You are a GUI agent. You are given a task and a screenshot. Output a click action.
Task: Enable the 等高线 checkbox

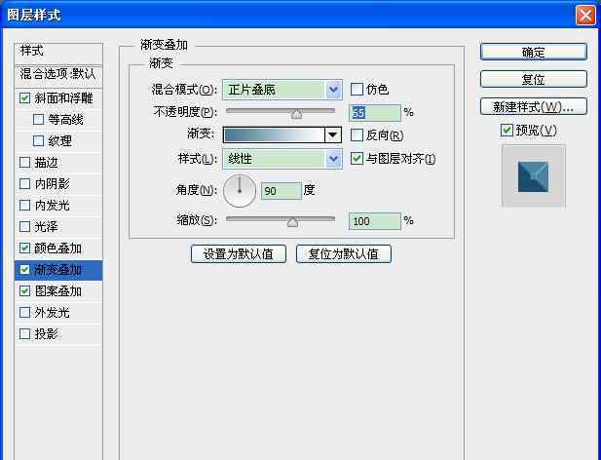(38, 120)
